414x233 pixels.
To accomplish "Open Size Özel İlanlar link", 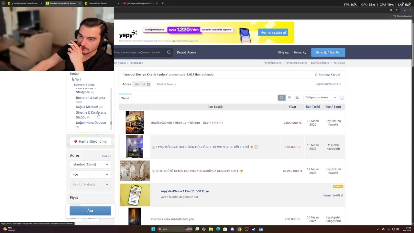I will (x=320, y=63).
